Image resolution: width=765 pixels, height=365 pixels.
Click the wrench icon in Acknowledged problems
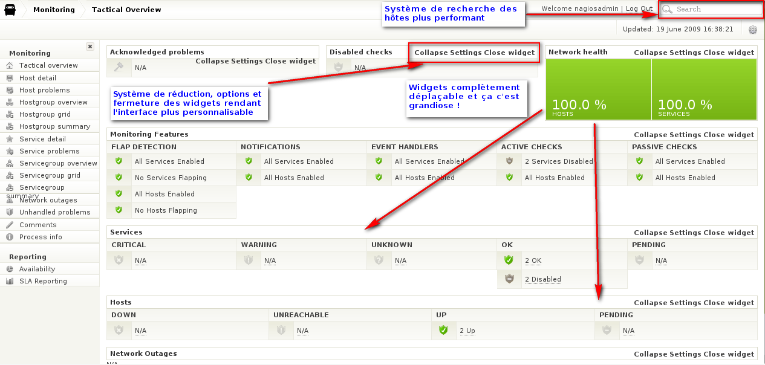coord(119,67)
